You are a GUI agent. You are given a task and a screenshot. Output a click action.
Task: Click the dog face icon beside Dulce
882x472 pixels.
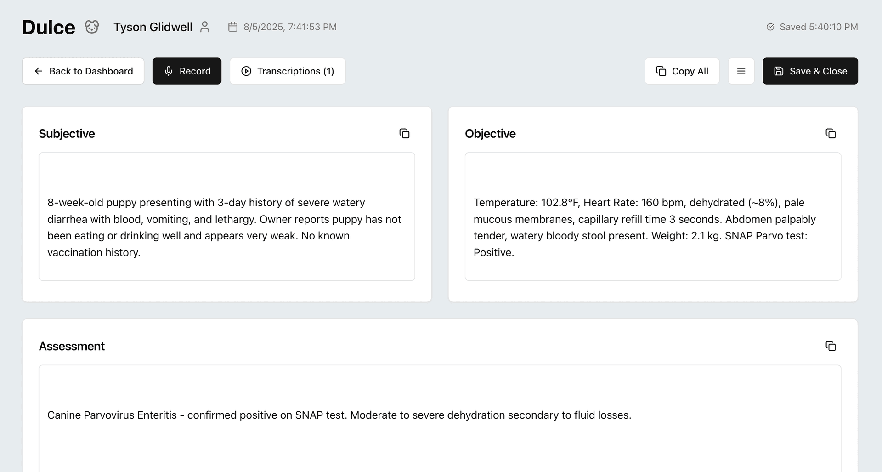[x=92, y=27]
